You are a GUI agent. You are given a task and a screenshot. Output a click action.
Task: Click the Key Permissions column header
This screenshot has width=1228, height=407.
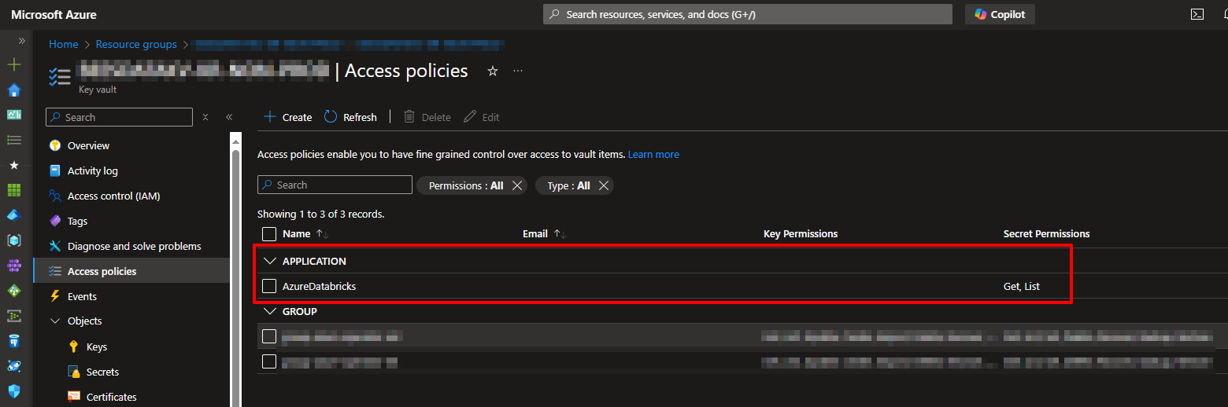pyautogui.click(x=801, y=234)
